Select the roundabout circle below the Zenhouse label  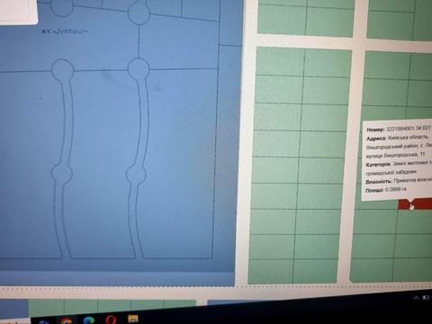[x=63, y=69]
